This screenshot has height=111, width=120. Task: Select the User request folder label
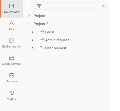coord(56,48)
